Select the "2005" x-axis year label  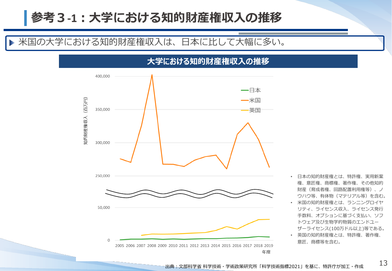click(x=119, y=246)
